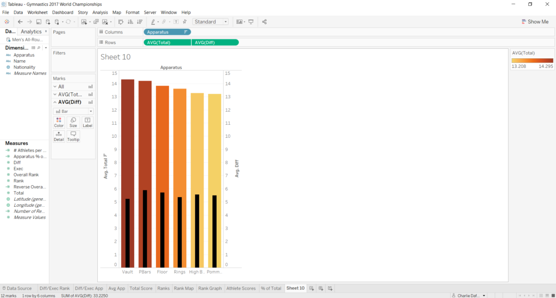
Task: Switch to the Analytics pane tab
Action: pos(31,31)
